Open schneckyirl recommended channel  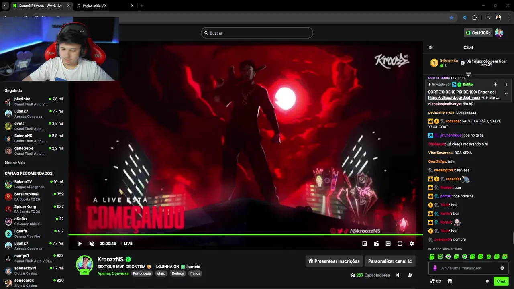(x=34, y=271)
